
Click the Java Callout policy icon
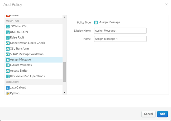(x=8, y=88)
